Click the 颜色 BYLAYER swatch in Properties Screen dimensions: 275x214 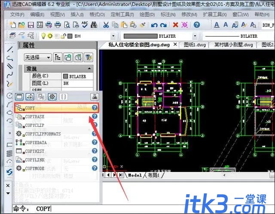[x=65, y=76]
